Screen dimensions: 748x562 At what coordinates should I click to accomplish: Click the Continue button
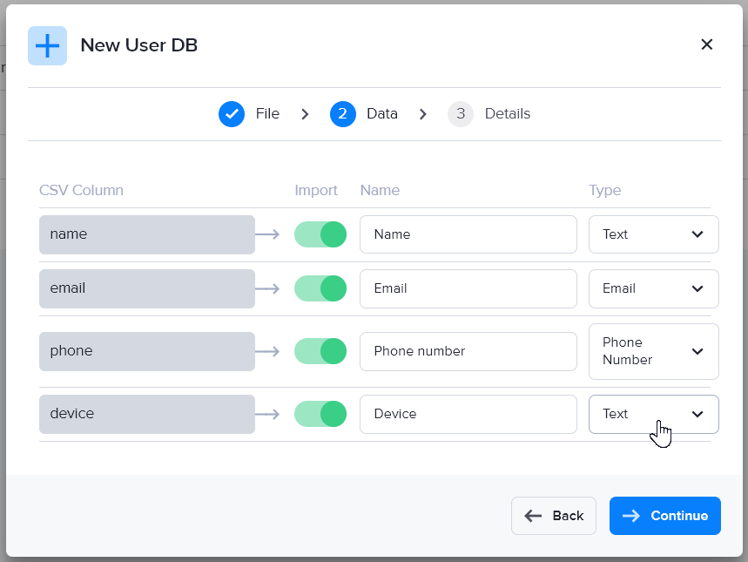click(664, 516)
